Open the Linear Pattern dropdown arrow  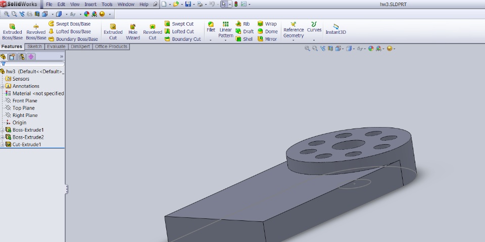pyautogui.click(x=225, y=40)
